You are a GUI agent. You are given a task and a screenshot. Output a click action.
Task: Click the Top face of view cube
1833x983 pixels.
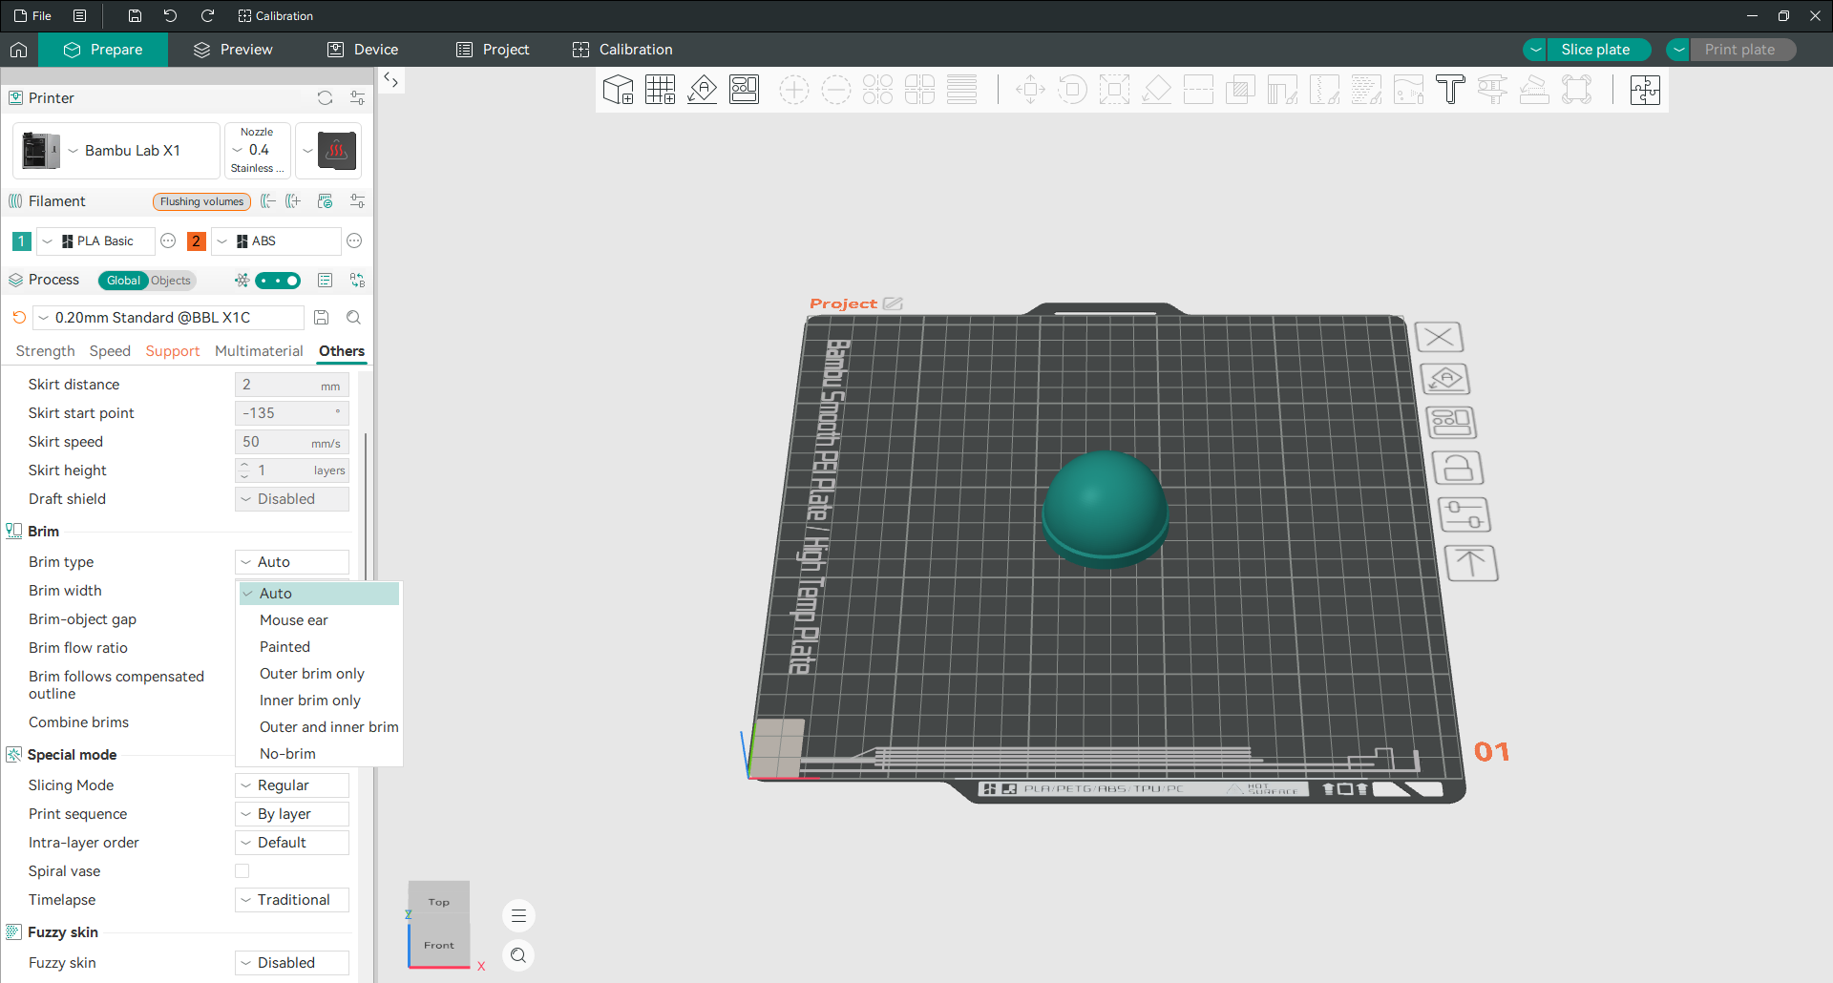439,902
